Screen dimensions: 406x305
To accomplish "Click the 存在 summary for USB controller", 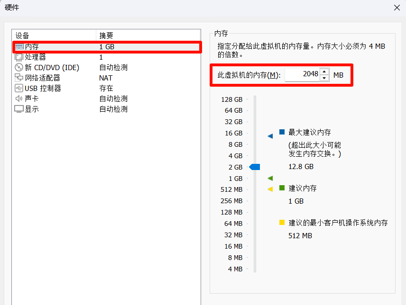I will point(106,88).
